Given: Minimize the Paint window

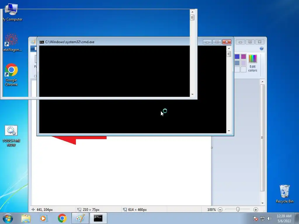Looking at the screenshot, I should 241,42.
